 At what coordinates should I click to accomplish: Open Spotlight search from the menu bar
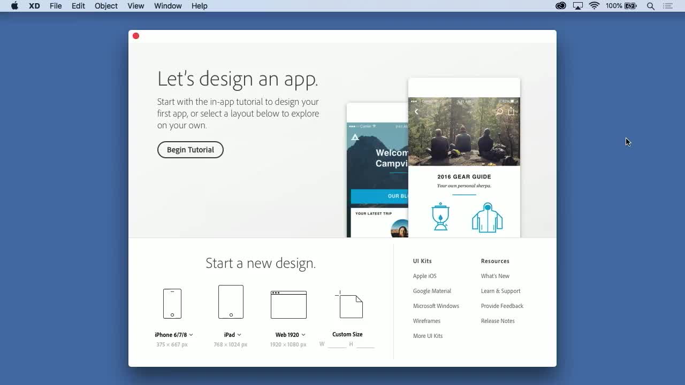click(650, 6)
